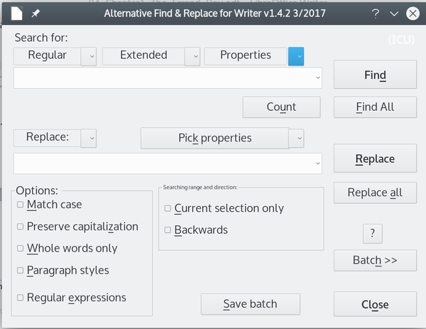Screen dimensions: 426x329
Task: Click the title bar collapse chevron icon
Action: pyautogui.click(x=394, y=14)
